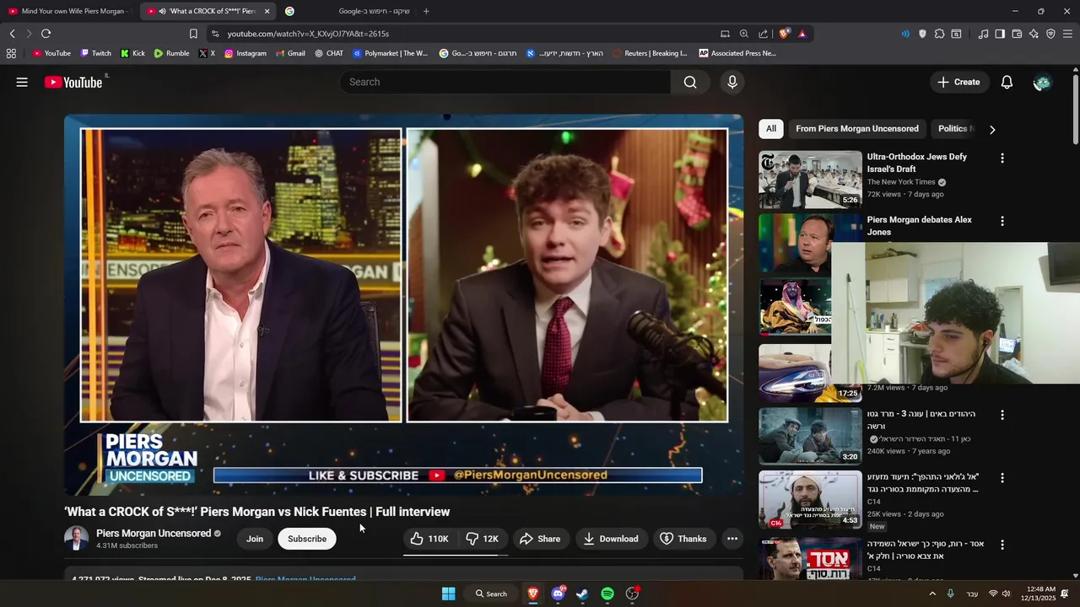The width and height of the screenshot is (1080, 607).
Task: Open the Polymarket bookmark
Action: click(x=390, y=53)
